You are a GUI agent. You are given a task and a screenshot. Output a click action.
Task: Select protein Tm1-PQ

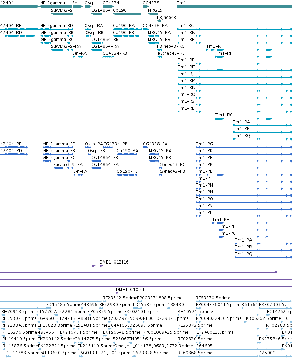244,254
